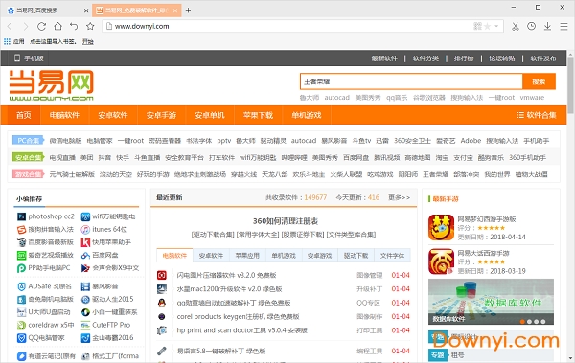Click the green 安卓合集 tag
The image size is (575, 363).
click(28, 157)
